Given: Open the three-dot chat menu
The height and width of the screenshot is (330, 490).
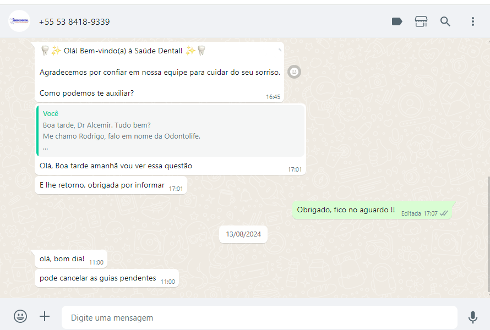Looking at the screenshot, I should [473, 21].
